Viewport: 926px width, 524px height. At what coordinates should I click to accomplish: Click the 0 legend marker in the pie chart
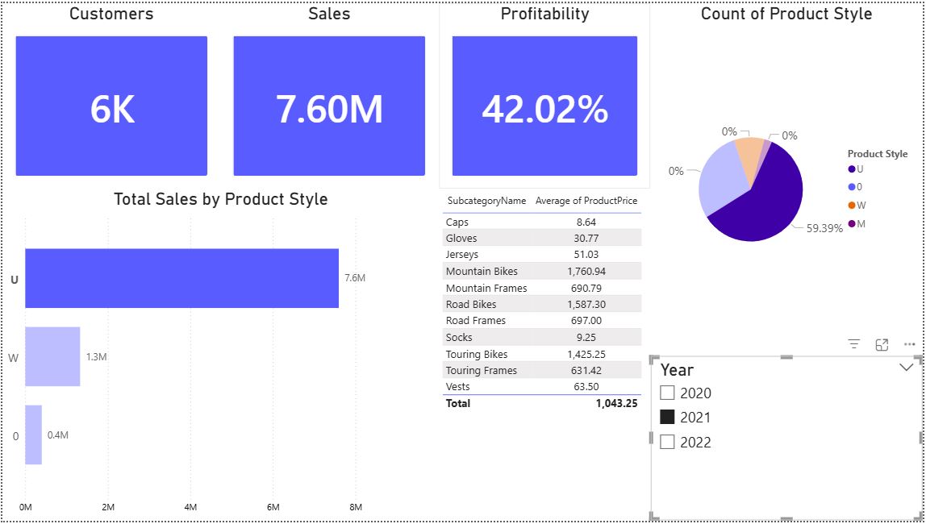click(852, 187)
